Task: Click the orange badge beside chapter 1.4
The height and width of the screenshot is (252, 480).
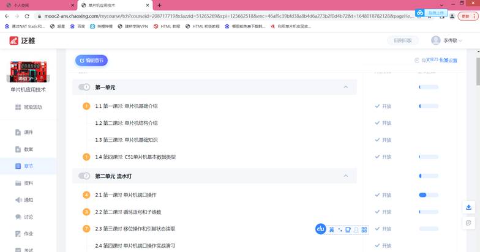Action: [86, 157]
